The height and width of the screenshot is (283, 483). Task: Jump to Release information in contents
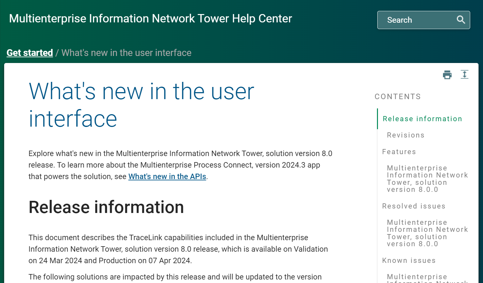(x=422, y=119)
